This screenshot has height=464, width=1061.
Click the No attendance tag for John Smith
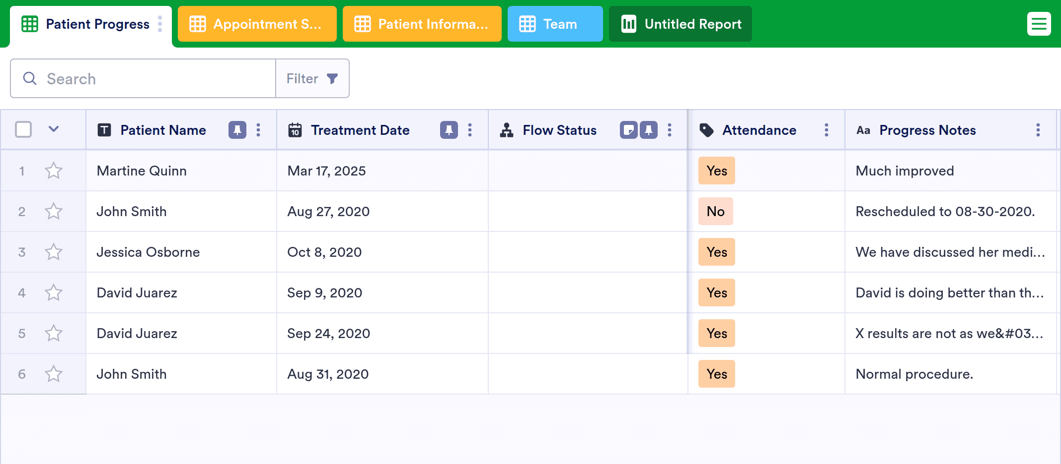coord(716,212)
